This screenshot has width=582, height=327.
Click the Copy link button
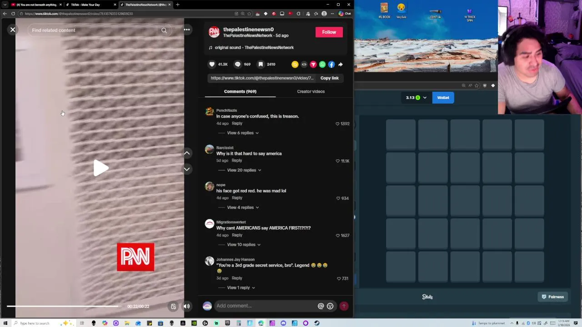(x=329, y=78)
